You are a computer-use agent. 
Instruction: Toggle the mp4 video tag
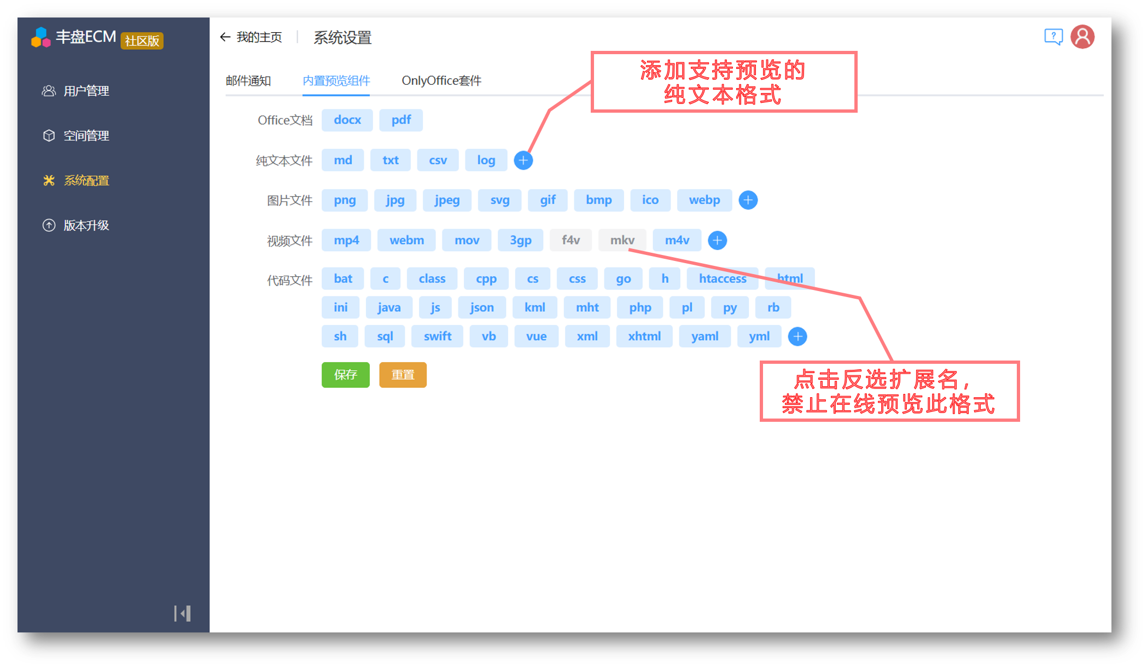point(346,240)
